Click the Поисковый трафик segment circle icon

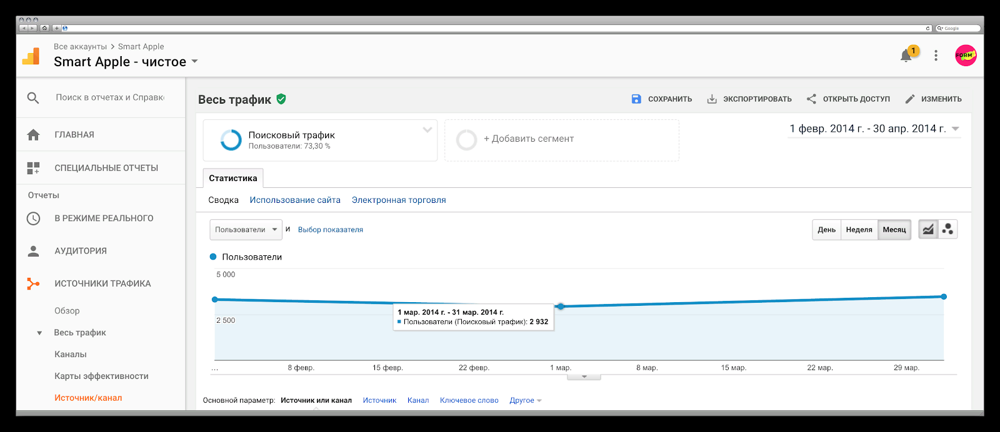click(231, 140)
